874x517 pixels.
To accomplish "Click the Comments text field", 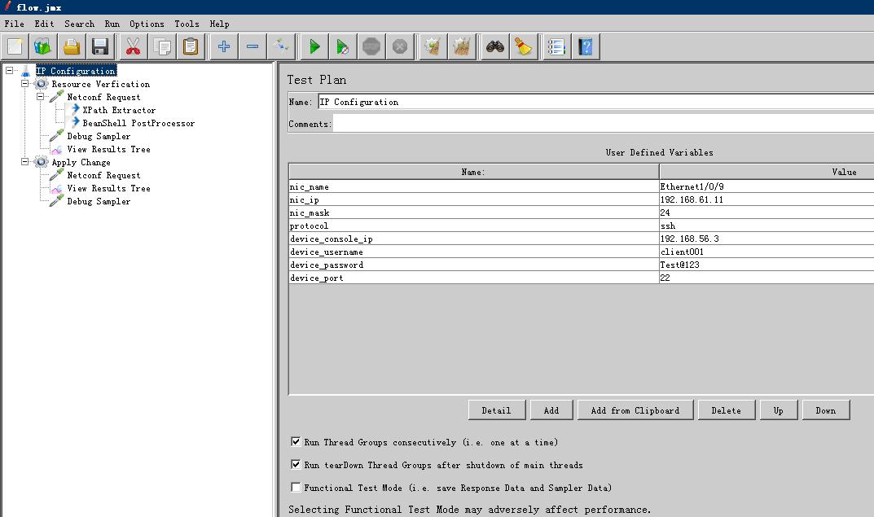I will [603, 124].
